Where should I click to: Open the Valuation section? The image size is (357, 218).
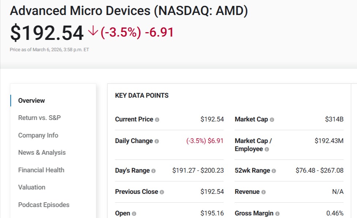pyautogui.click(x=31, y=187)
